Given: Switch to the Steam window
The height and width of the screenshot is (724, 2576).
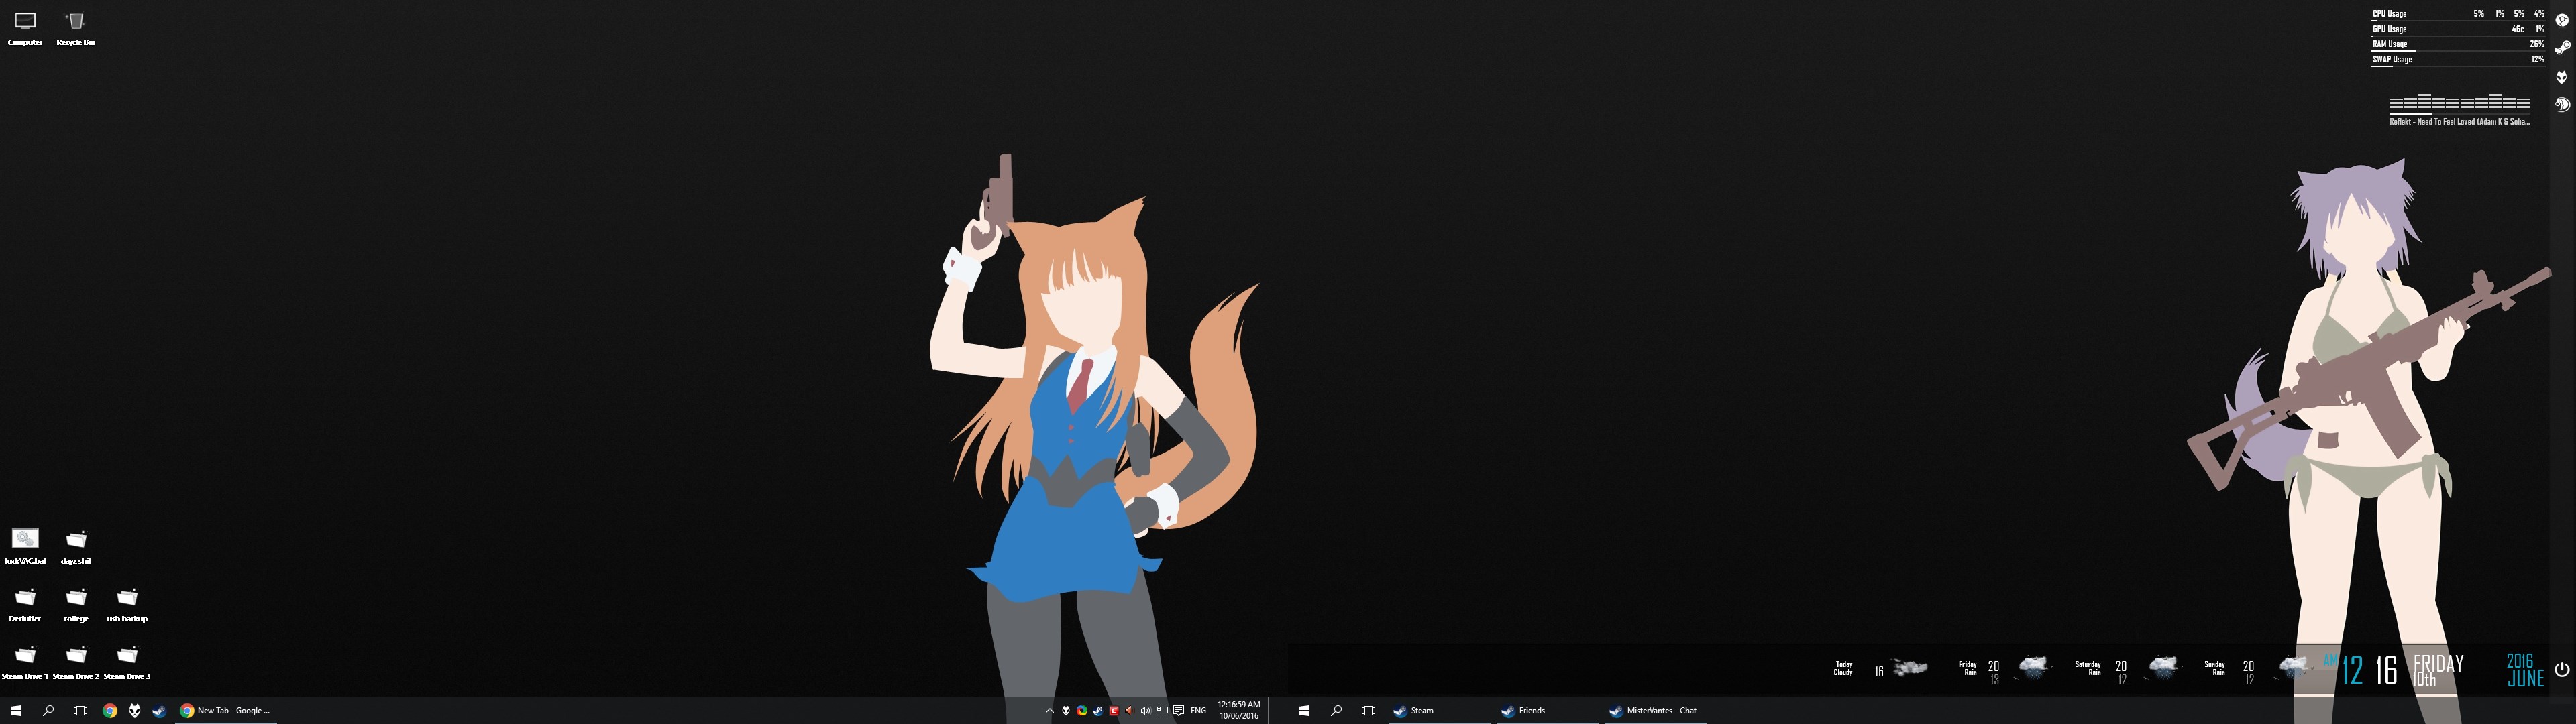Looking at the screenshot, I should pos(1439,711).
